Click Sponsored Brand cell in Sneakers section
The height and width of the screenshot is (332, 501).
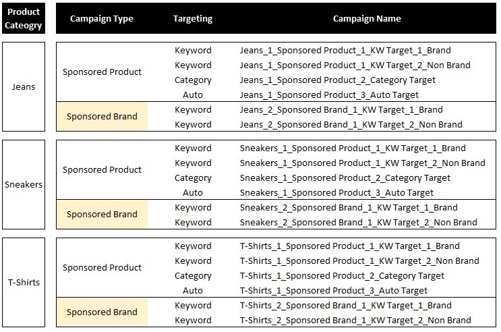(x=102, y=215)
